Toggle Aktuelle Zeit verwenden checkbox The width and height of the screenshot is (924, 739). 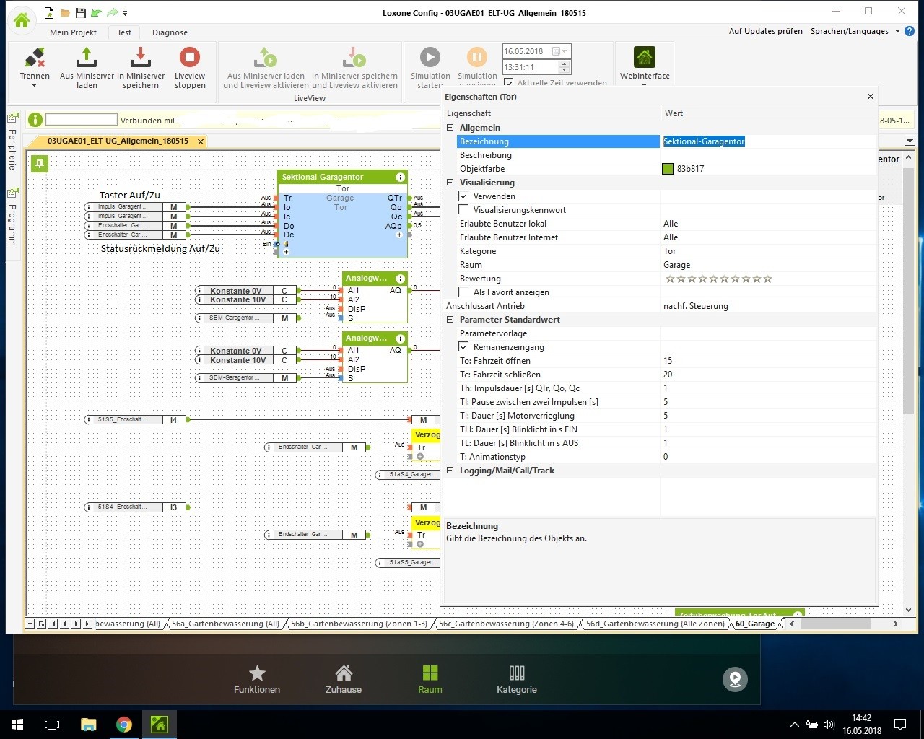pos(509,83)
